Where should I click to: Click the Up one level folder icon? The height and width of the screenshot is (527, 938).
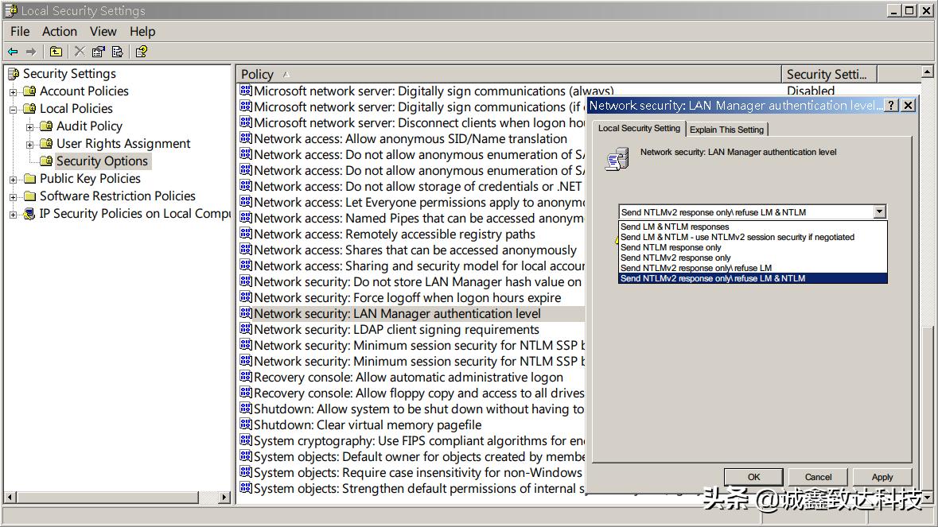(56, 52)
